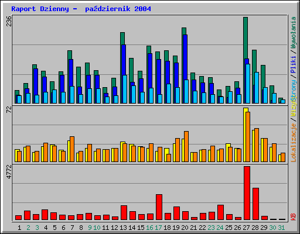Viewport: 300px width, 234px height.
Task: Click the blue 'Pliki' legend label
Action: [x=294, y=64]
